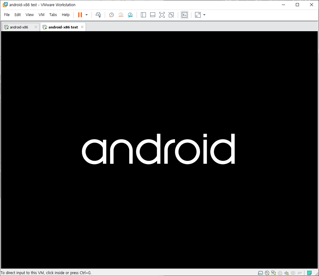Screen dimensions: 319x276
Task: Open the power options dropdown arrow
Action: tap(87, 15)
